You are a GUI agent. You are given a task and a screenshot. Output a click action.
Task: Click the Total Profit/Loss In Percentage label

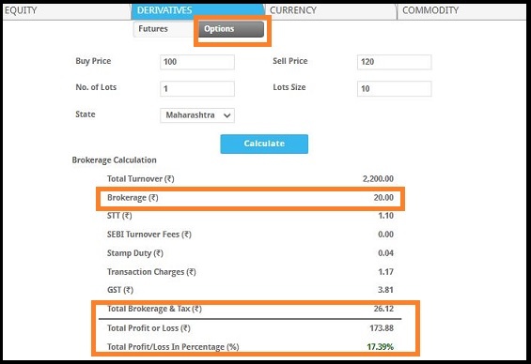(173, 347)
